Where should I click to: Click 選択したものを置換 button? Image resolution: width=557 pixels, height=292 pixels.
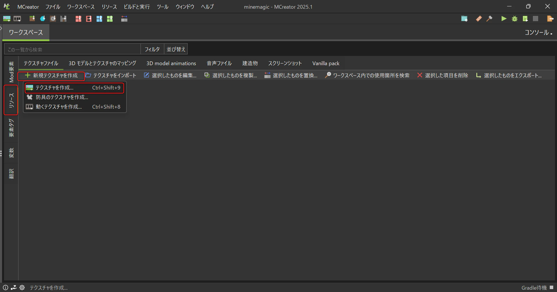(291, 76)
